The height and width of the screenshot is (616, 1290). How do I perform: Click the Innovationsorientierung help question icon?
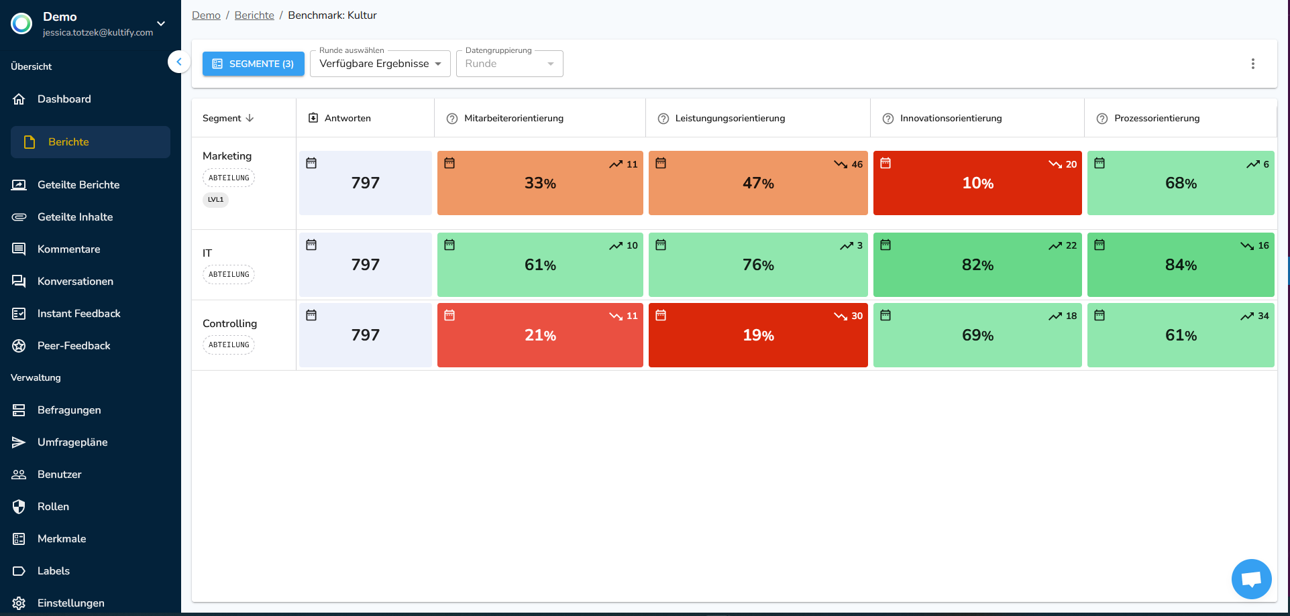click(x=888, y=119)
